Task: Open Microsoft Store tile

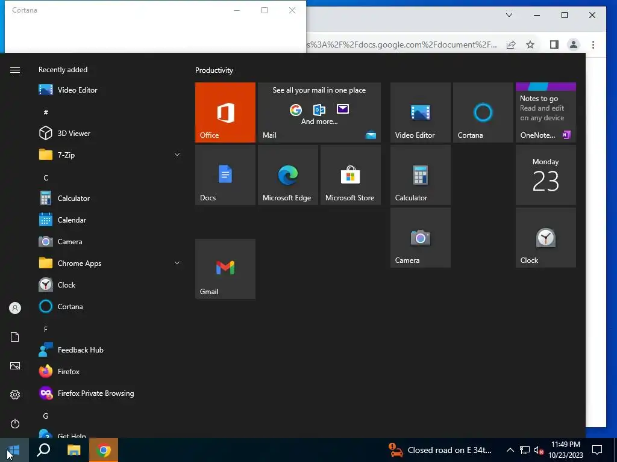Action: (351, 175)
